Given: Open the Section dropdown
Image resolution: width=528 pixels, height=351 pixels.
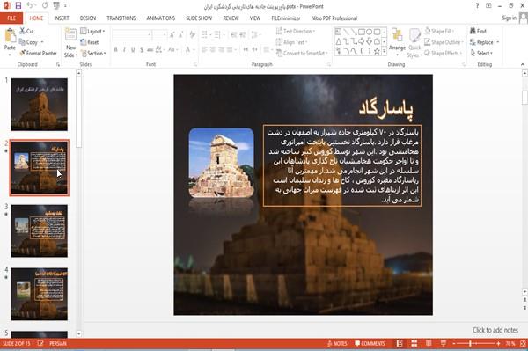Looking at the screenshot, I should pyautogui.click(x=93, y=53).
